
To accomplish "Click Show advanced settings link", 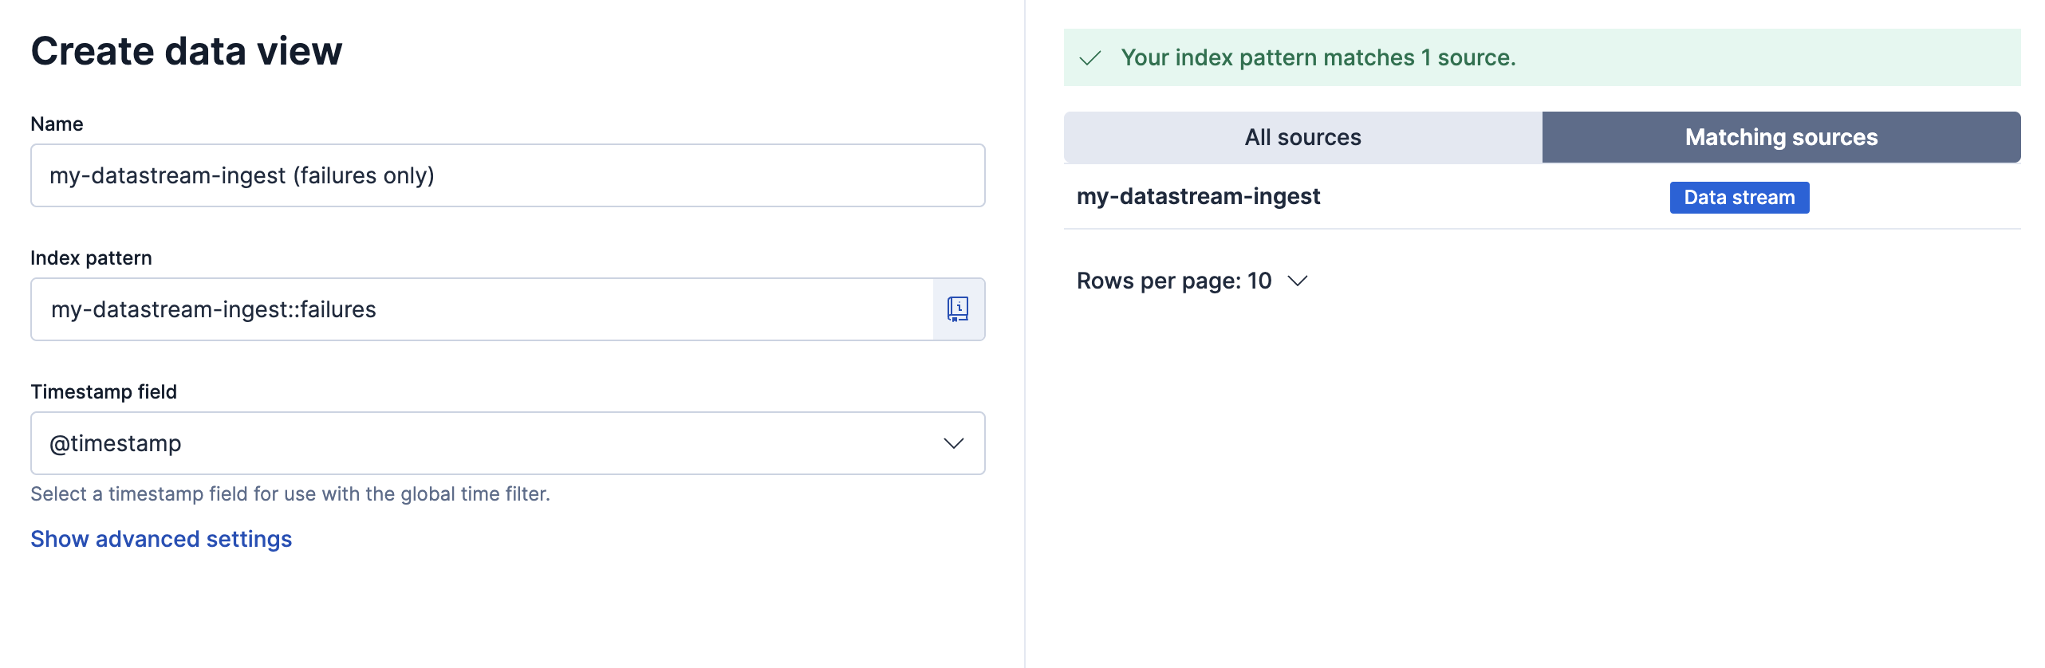I will pyautogui.click(x=161, y=539).
